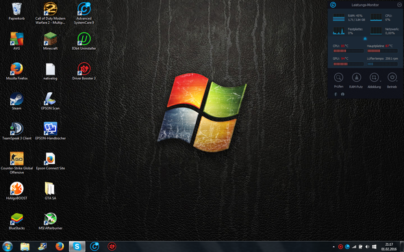Click the red Driver Booster tray icon
This screenshot has height=252, width=404.
pos(340,247)
